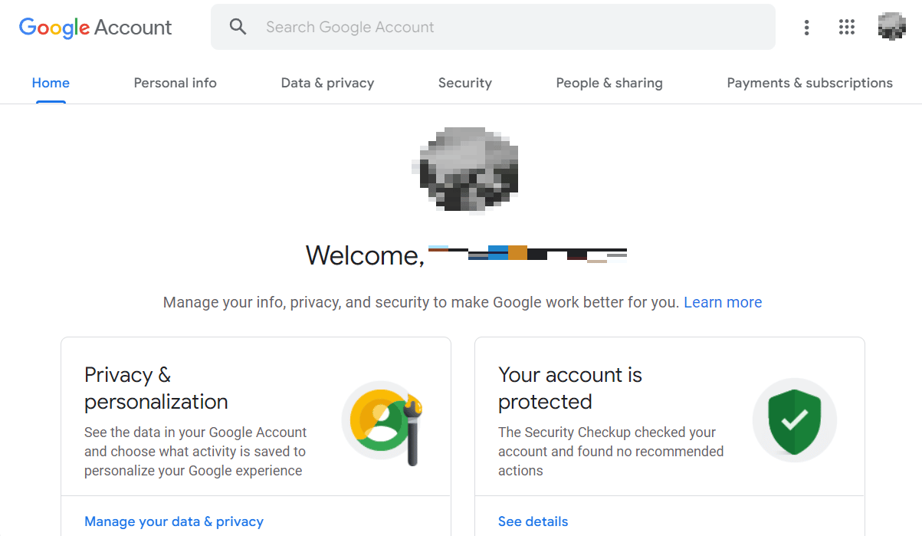This screenshot has height=536, width=922.
Task: Click the green security shield icon
Action: pos(795,419)
